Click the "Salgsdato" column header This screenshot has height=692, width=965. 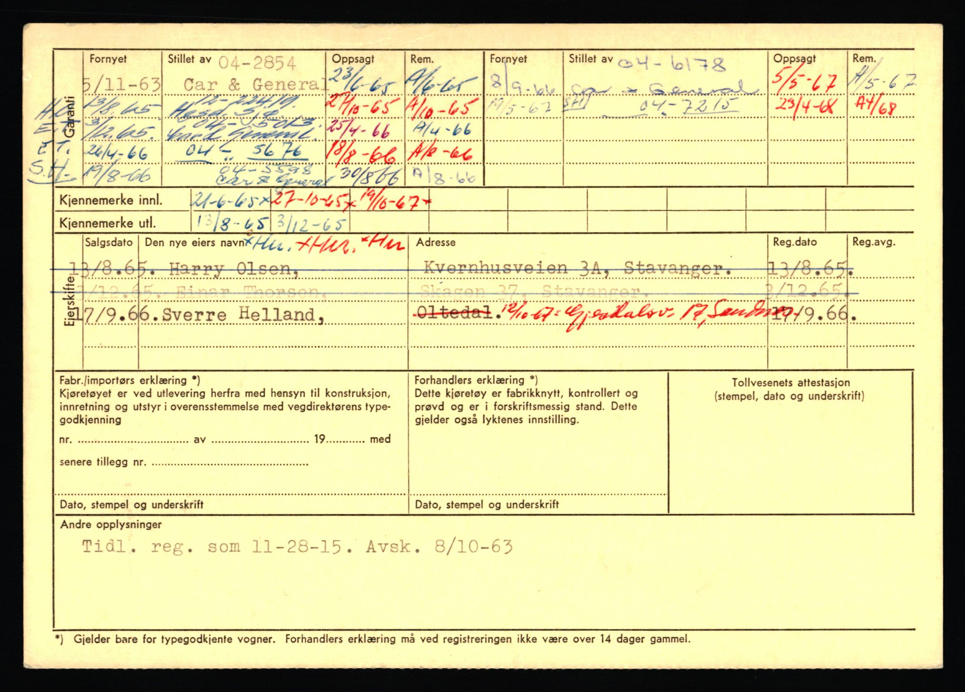point(109,242)
